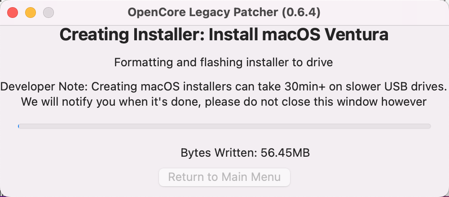This screenshot has width=449, height=197.
Task: Click the grayed-out zoom window button
Action: point(48,13)
